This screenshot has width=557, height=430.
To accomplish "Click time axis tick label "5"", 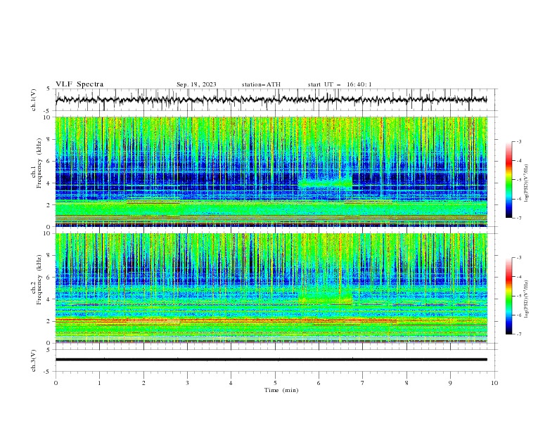I will click(275, 383).
